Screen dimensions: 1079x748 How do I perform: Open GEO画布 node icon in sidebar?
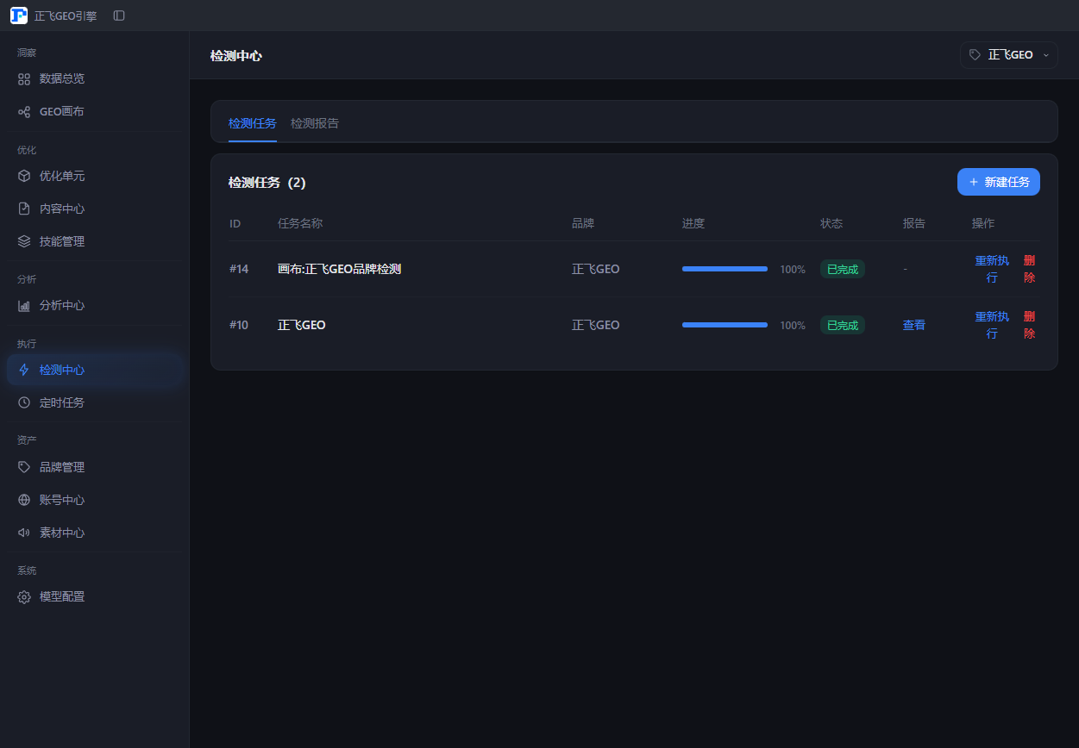click(x=24, y=111)
